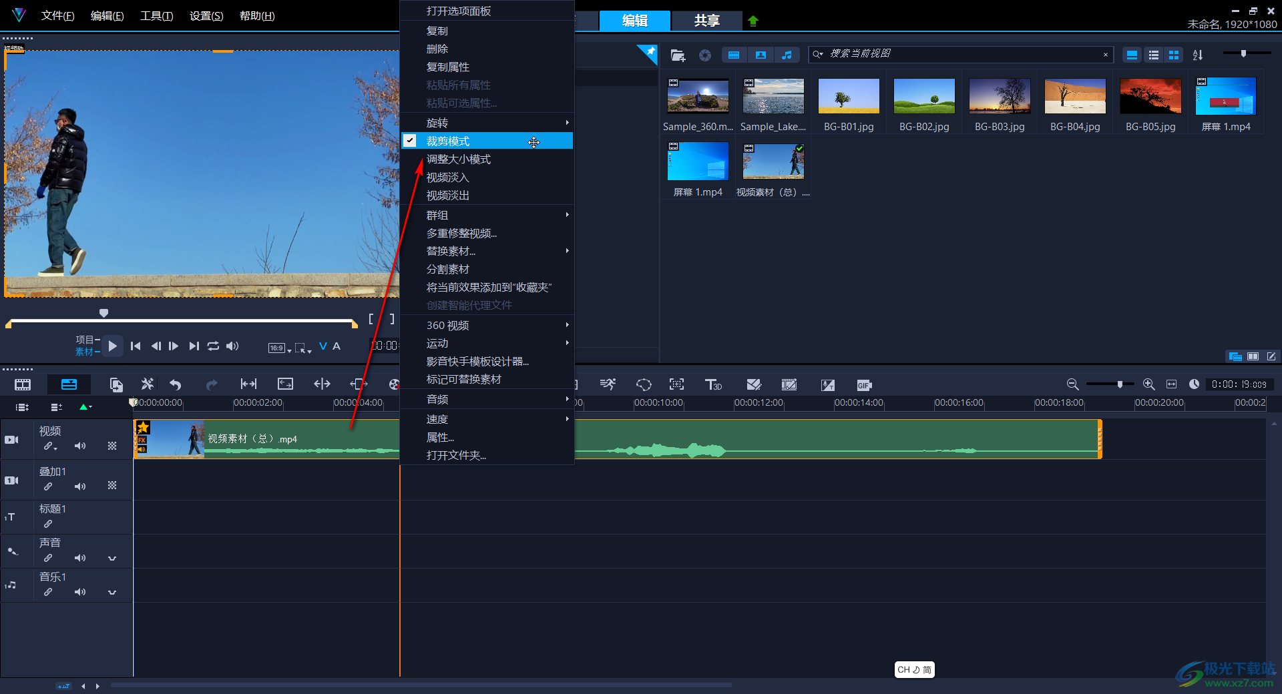This screenshot has width=1282, height=694.
Task: Mute the 视频 track
Action: pos(80,446)
